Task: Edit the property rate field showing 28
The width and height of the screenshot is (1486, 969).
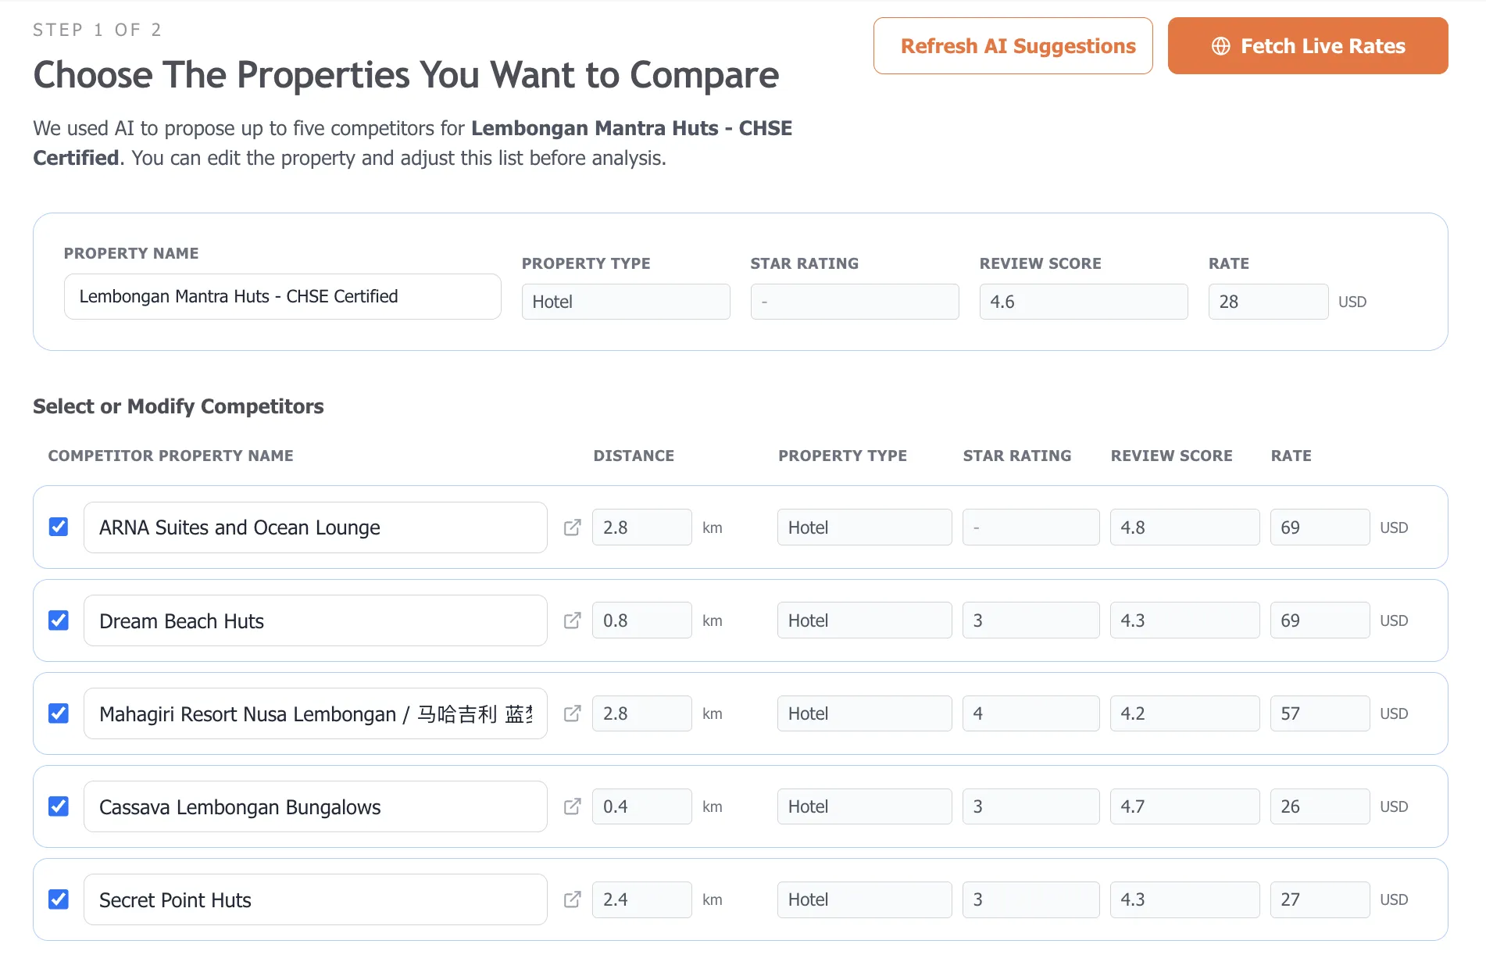Action: pyautogui.click(x=1267, y=302)
